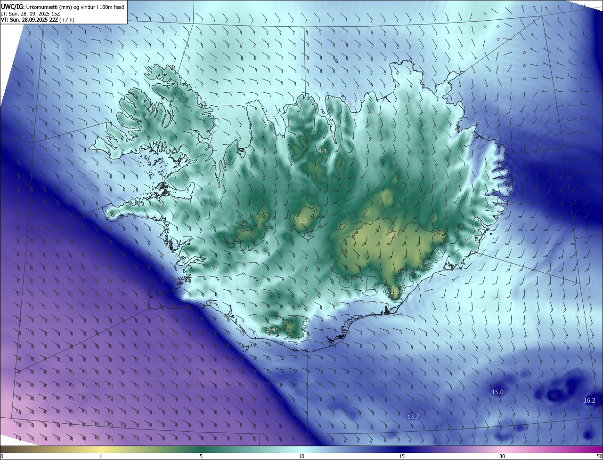The width and height of the screenshot is (603, 460).
Task: Click the "50" tick on the color scale
Action: 599,456
